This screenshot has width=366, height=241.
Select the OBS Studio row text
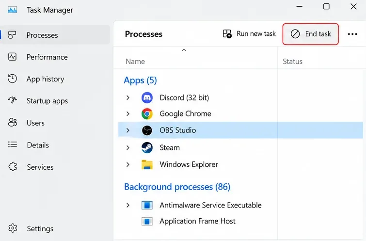[x=177, y=130]
